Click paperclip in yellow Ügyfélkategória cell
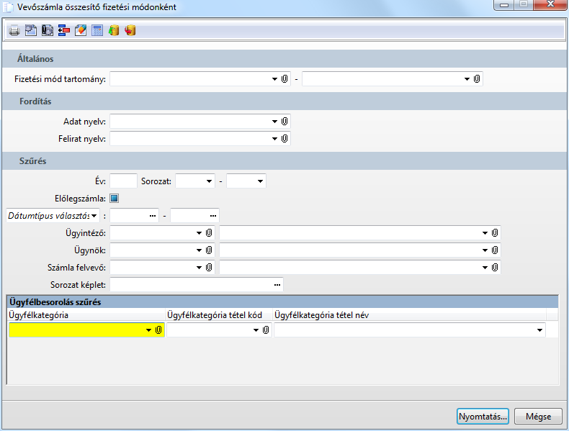Image resolution: width=569 pixels, height=431 pixels. click(158, 330)
